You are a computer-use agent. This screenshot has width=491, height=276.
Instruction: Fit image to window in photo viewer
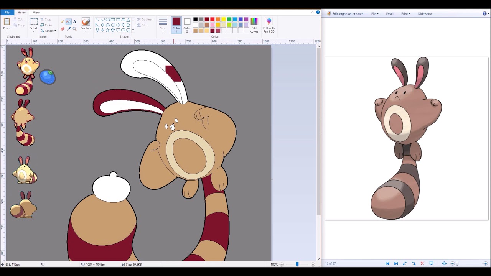(444, 263)
